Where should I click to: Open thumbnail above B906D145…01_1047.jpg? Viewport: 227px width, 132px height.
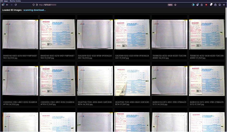point(58,34)
